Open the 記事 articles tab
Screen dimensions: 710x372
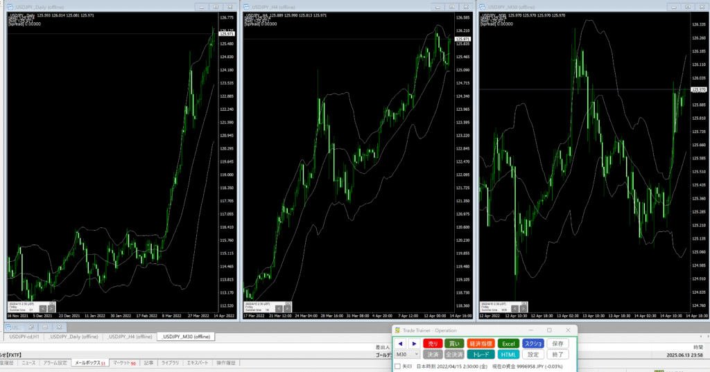(148, 363)
